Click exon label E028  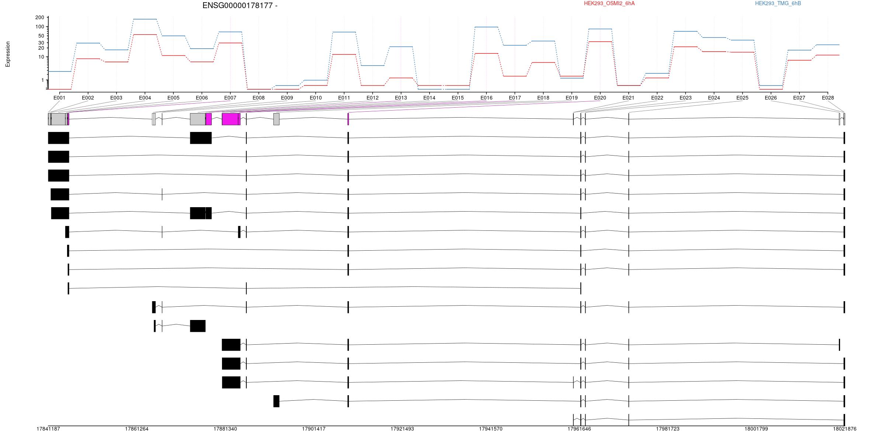tap(828, 98)
